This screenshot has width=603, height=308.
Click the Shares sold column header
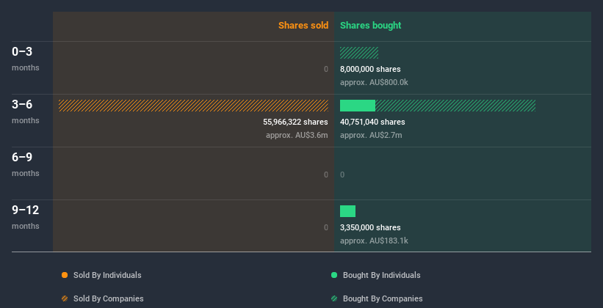(303, 26)
